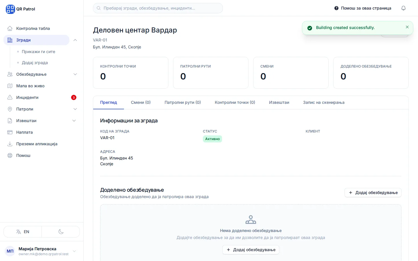Click the Активно status badge

(212, 139)
